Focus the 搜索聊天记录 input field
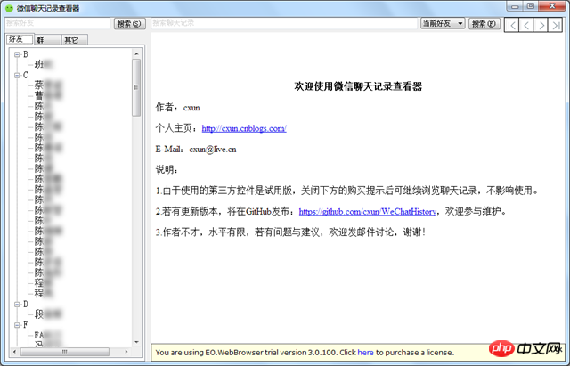The height and width of the screenshot is (366, 570). click(284, 23)
